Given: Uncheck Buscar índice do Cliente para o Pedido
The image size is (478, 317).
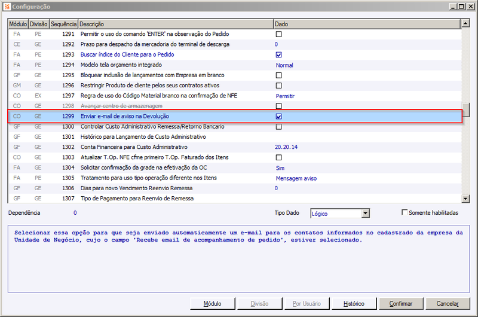Looking at the screenshot, I should [278, 54].
